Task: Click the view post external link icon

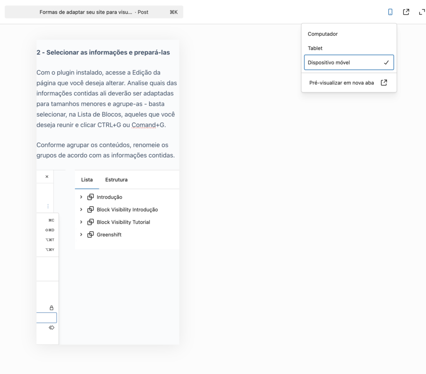Action: (406, 12)
